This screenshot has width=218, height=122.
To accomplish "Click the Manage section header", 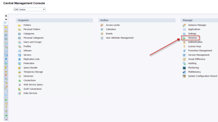I will point(199,20).
